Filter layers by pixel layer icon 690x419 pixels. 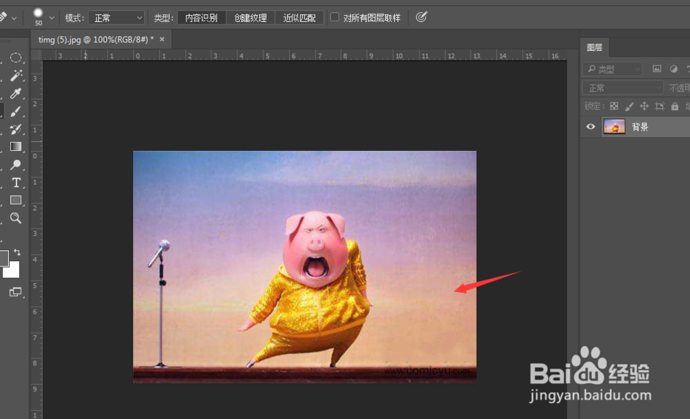[x=657, y=69]
